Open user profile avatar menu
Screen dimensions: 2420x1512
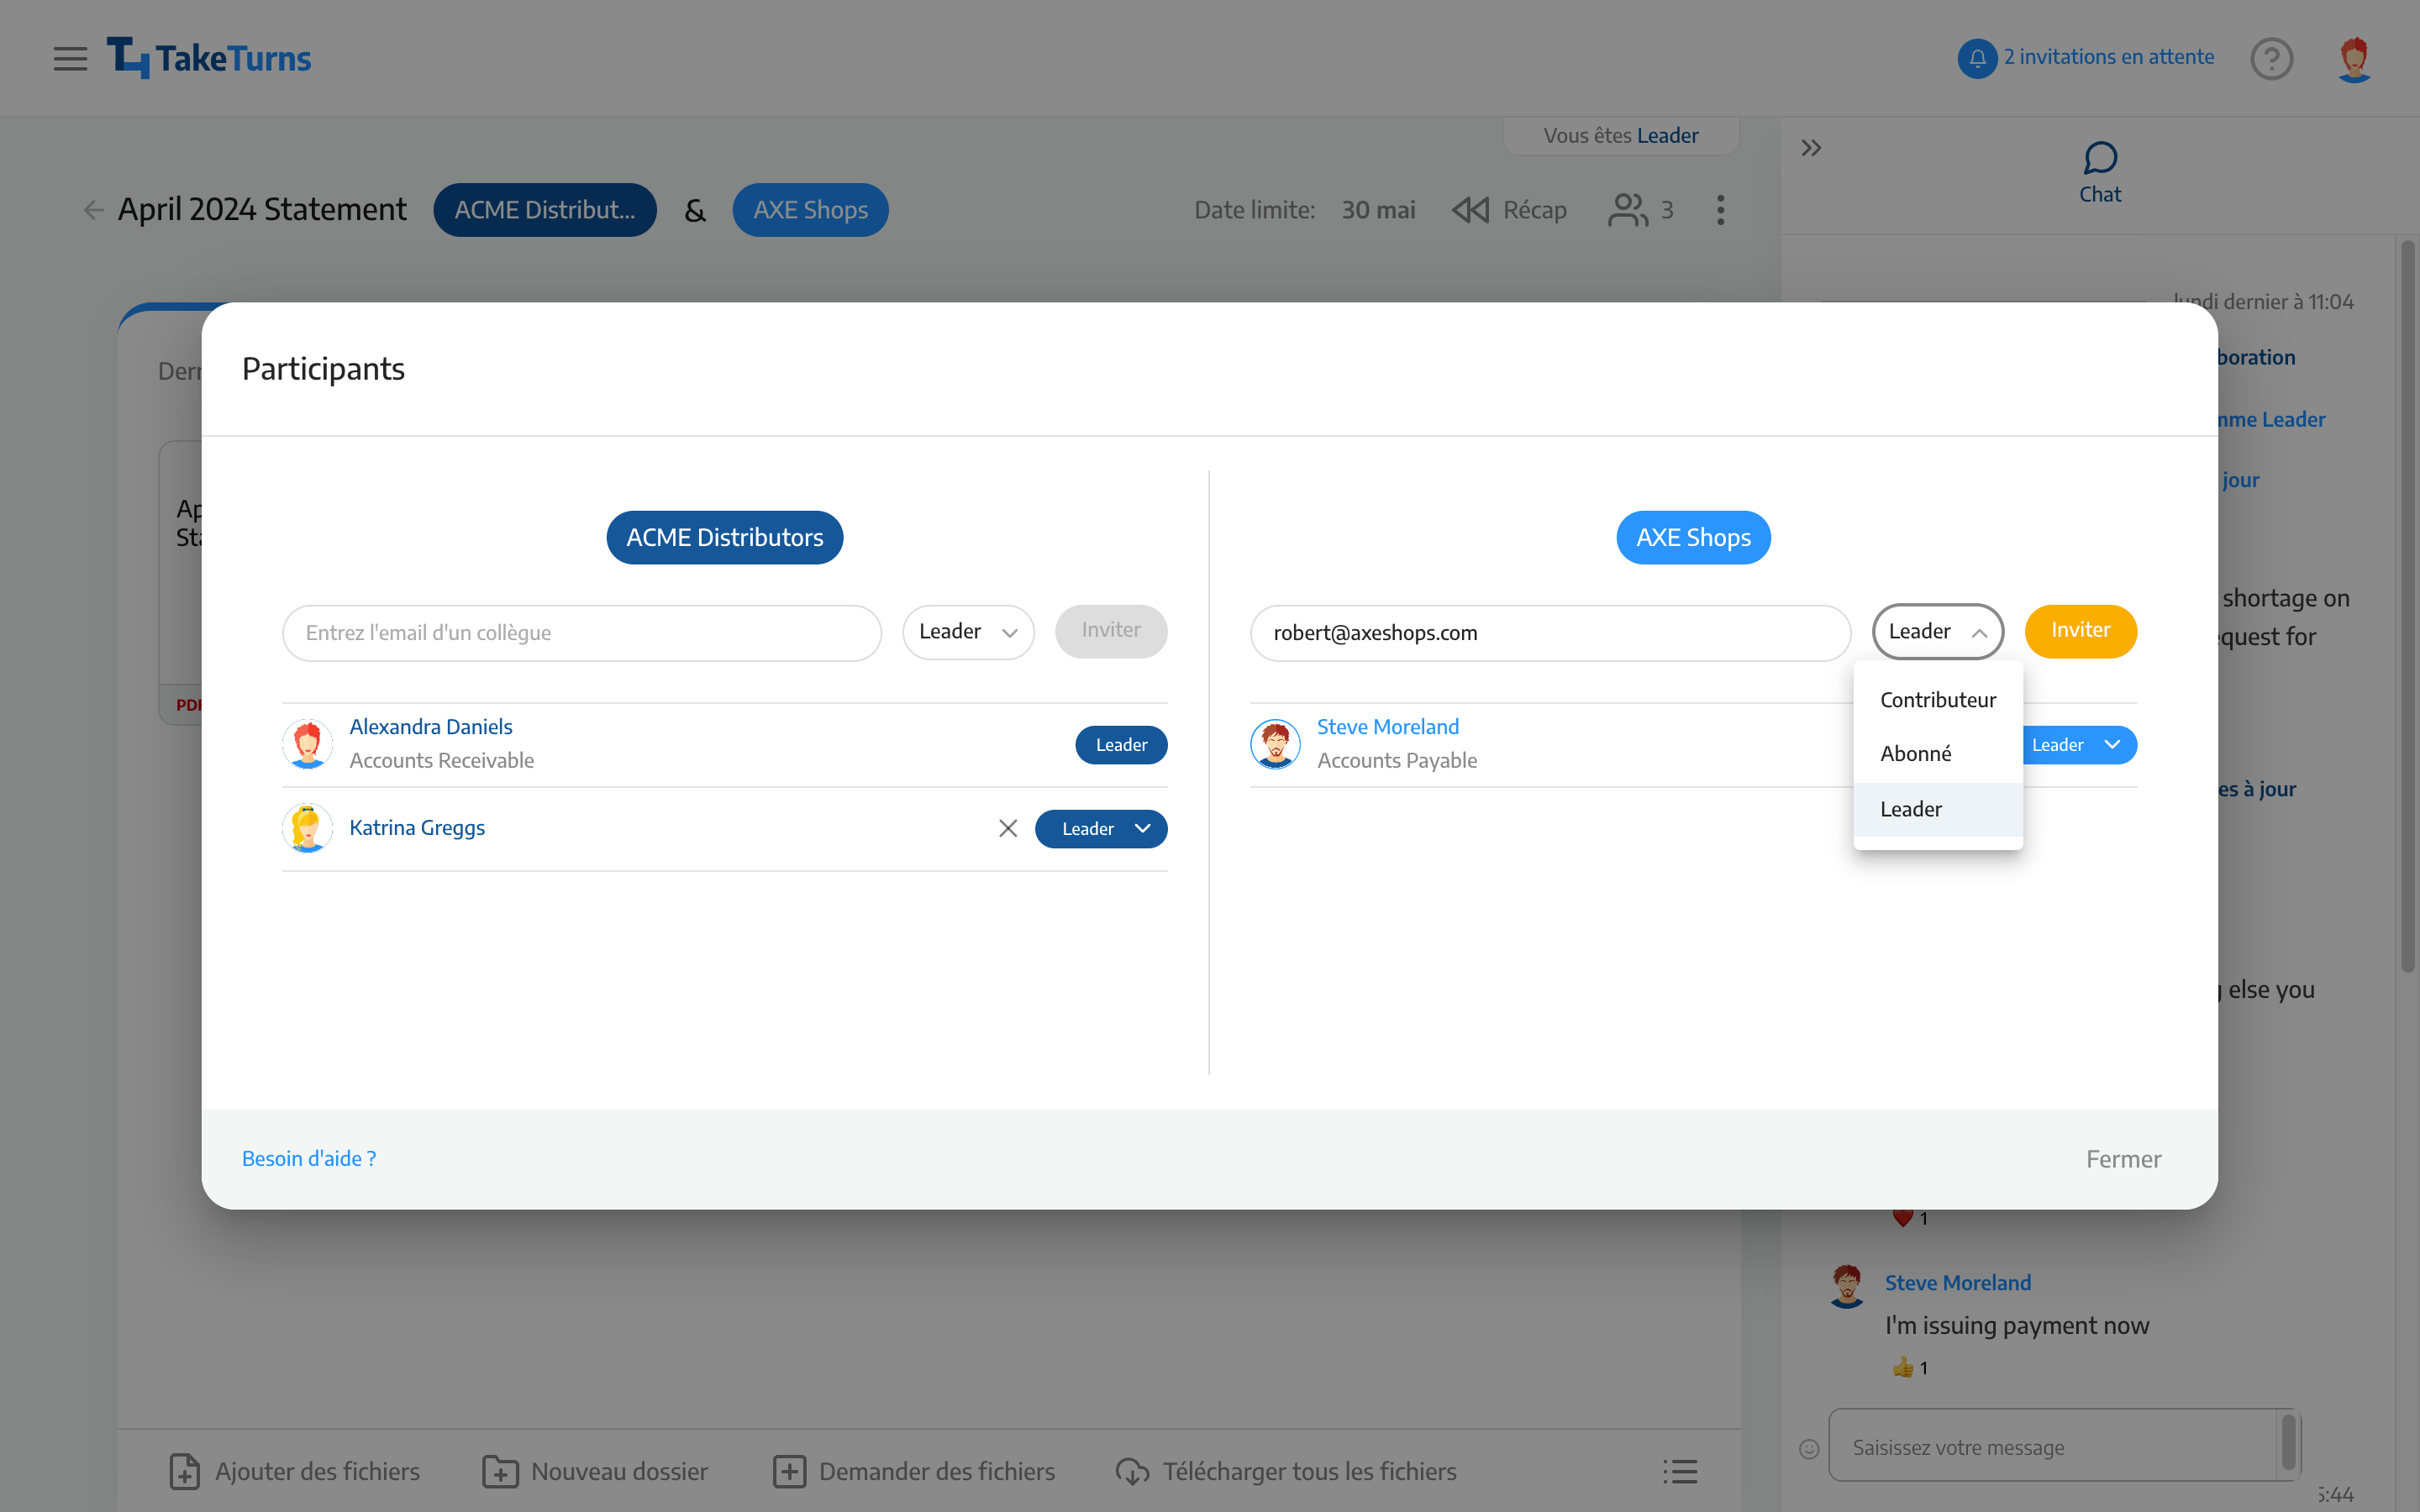pyautogui.click(x=2354, y=59)
